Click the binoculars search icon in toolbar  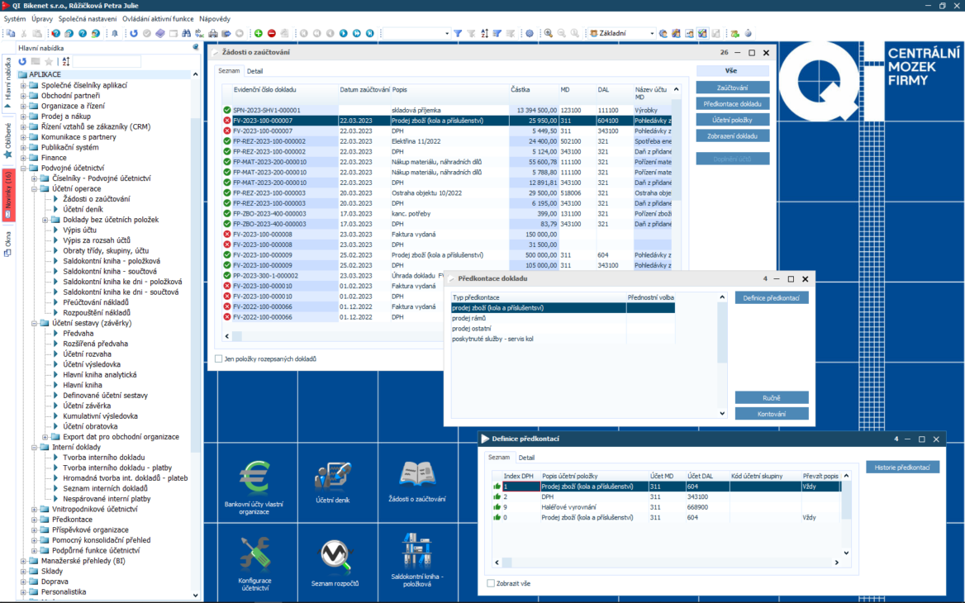click(x=187, y=34)
